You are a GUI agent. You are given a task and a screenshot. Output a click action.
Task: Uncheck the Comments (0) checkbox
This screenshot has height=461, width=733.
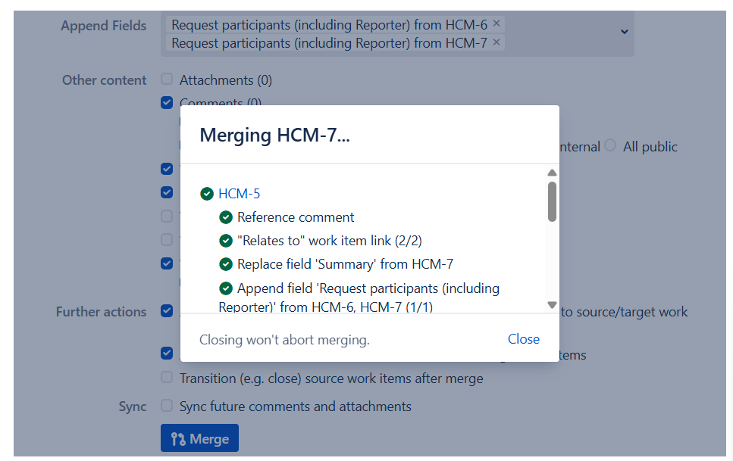click(167, 102)
